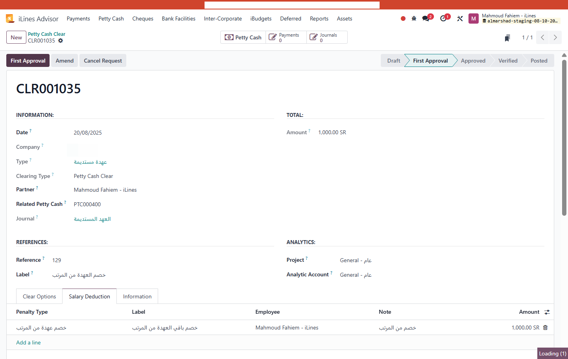Click the Posted status stage

click(x=539, y=61)
